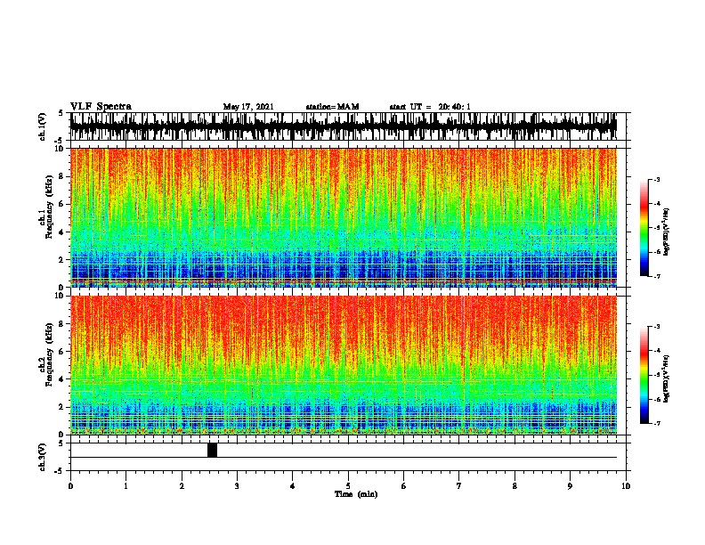Click the "VLF Spectra" plot title
The width and height of the screenshot is (705, 545).
click(101, 107)
